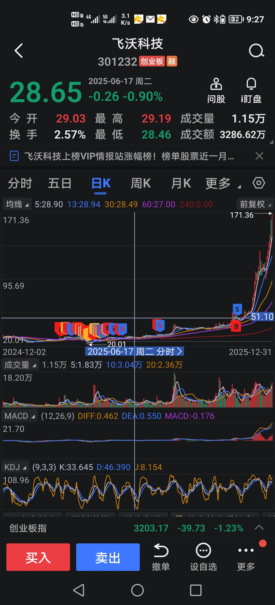Viewport: 275px width, 605px height.
Task: Tap the KDJ K:33.645 readout
Action: (76, 467)
